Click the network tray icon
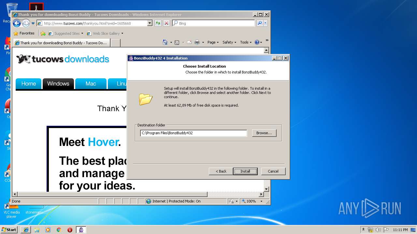Viewport: 417px width, 234px height. click(370, 230)
